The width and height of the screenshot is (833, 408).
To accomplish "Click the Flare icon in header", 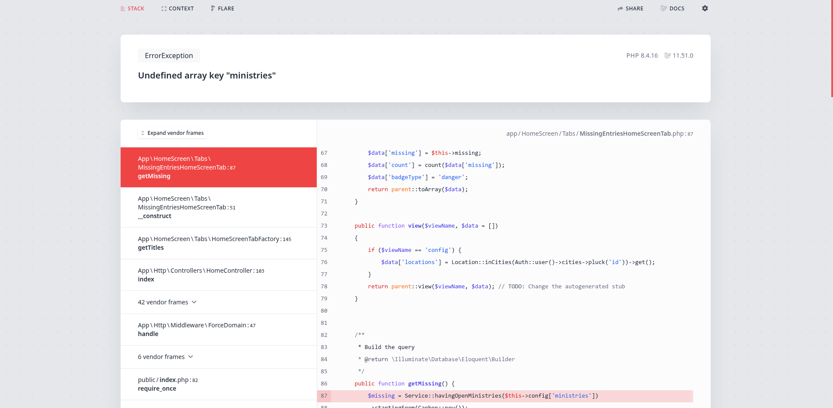I will [213, 8].
